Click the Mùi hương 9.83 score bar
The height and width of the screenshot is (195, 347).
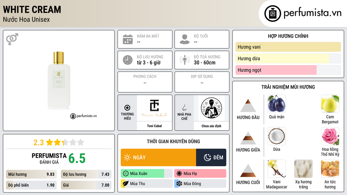(x=31, y=174)
